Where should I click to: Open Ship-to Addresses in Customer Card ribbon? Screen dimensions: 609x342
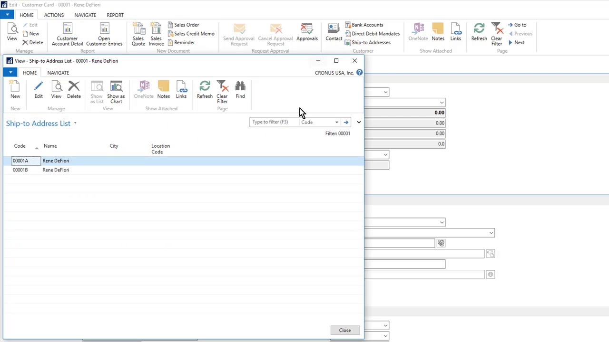367,42
